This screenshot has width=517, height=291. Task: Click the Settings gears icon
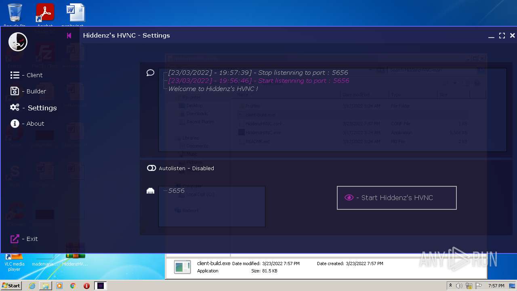15,108
